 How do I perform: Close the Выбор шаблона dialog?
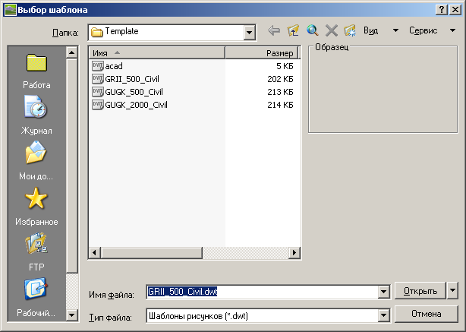coord(455,10)
